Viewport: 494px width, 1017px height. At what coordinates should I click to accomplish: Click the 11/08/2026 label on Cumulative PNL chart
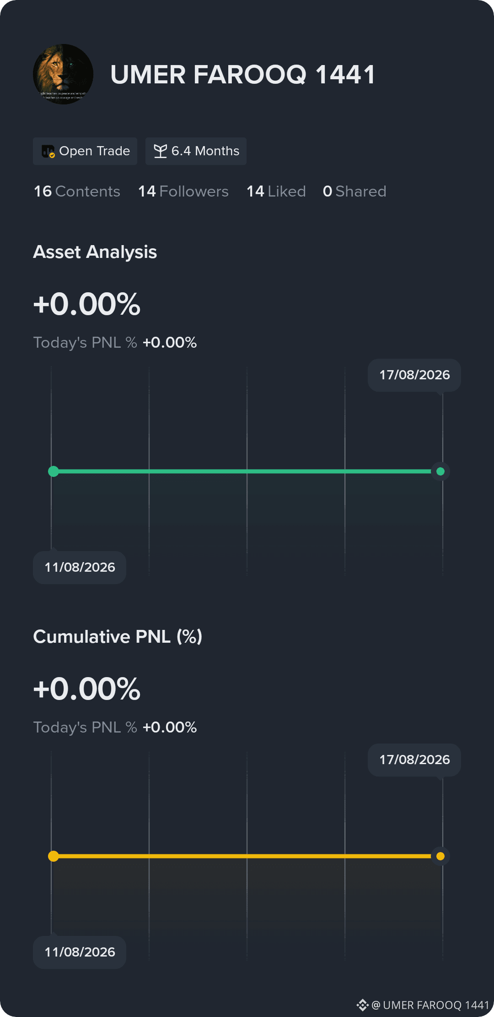[x=80, y=952]
